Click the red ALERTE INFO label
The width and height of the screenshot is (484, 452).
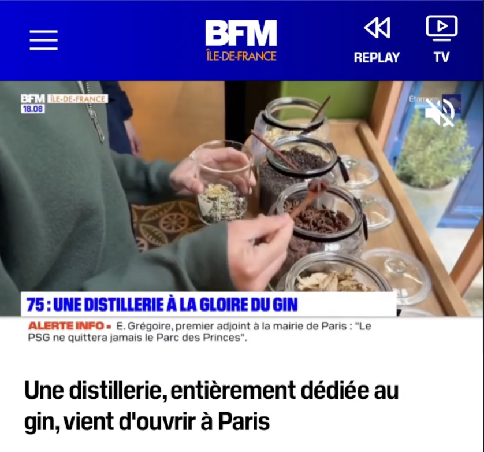tap(70, 326)
